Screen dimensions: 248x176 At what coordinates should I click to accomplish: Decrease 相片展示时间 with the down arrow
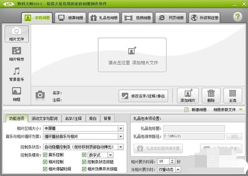pyautogui.click(x=172, y=163)
